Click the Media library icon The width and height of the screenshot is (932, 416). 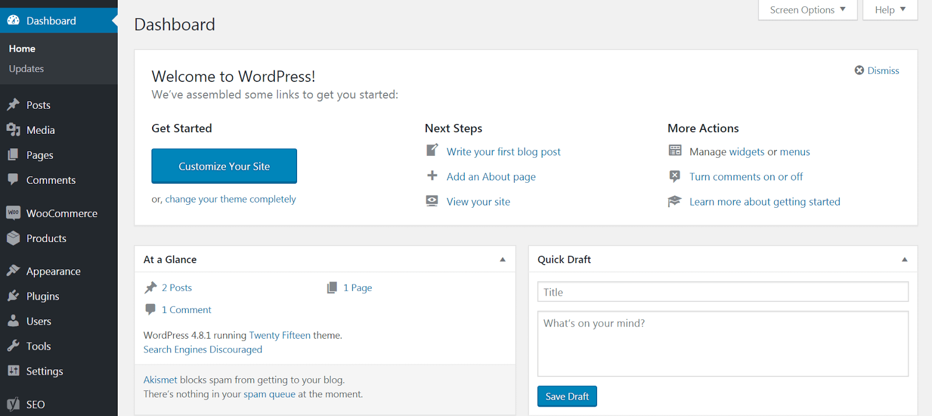13,130
